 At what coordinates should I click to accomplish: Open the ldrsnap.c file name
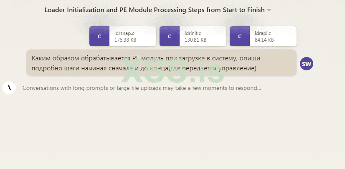click(124, 33)
